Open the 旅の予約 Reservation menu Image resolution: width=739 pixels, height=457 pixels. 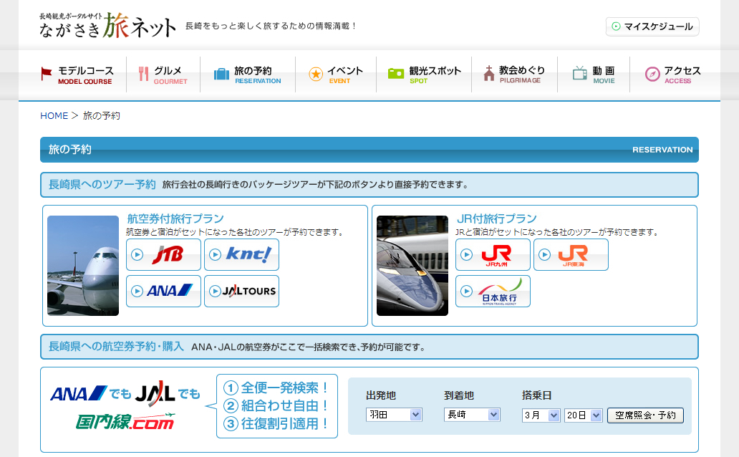click(248, 74)
